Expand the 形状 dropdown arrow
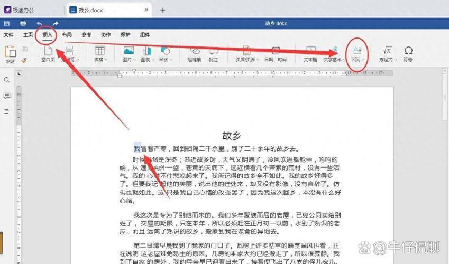This screenshot has height=264, width=449. 171,60
